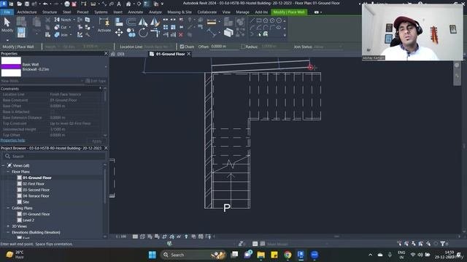The height and width of the screenshot is (262, 467).
Task: Click the Properties help link
Action: pyautogui.click(x=12, y=140)
